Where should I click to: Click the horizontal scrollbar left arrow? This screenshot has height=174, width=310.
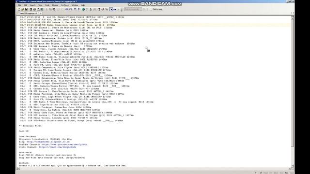click(x=18, y=169)
